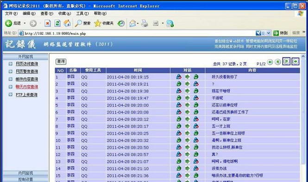The image size is (308, 182).
Task: Expand the 外网监视 sidebar section
Action: (x=25, y=56)
